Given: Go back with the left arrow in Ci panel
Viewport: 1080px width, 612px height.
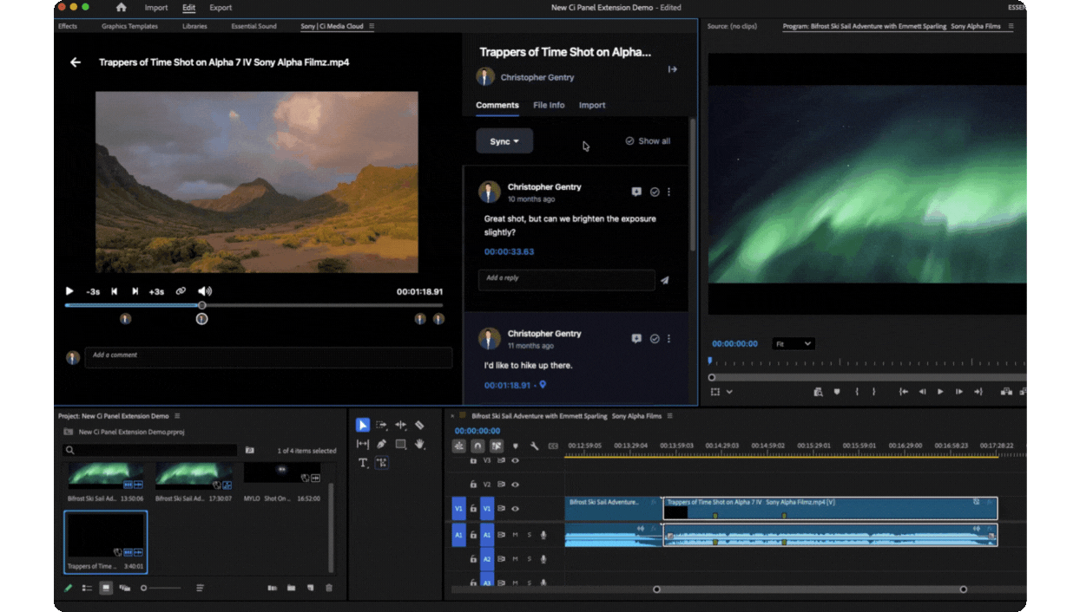Looking at the screenshot, I should click(x=76, y=62).
